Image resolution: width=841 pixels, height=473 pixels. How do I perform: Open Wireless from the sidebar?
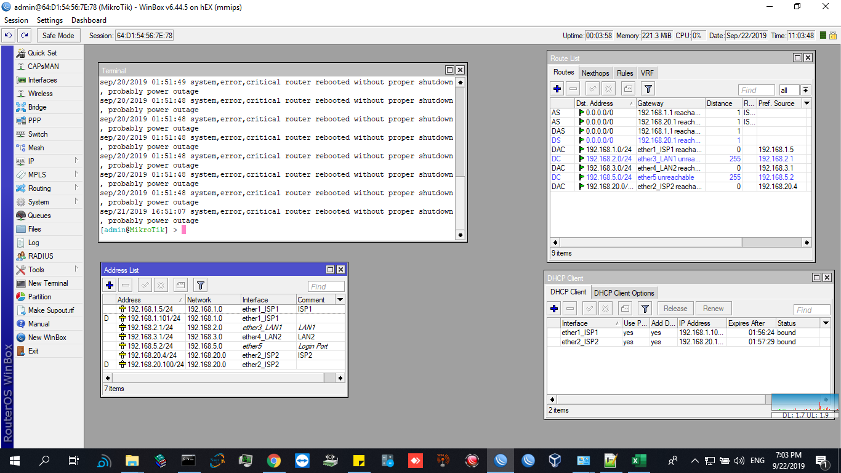click(x=48, y=94)
